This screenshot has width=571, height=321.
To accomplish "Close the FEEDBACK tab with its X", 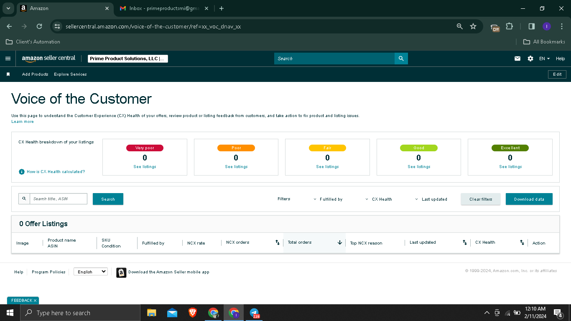I will coord(36,301).
